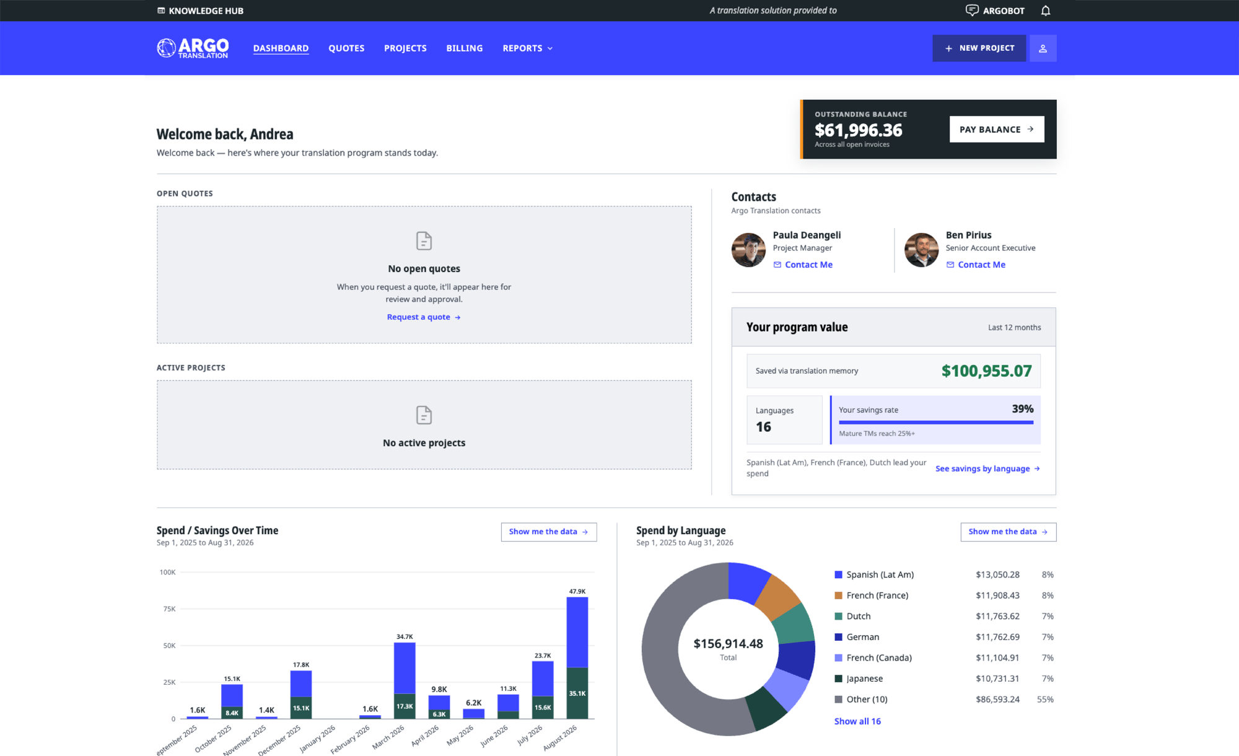This screenshot has height=756, width=1239.
Task: Click the Request a quote link
Action: tap(424, 317)
